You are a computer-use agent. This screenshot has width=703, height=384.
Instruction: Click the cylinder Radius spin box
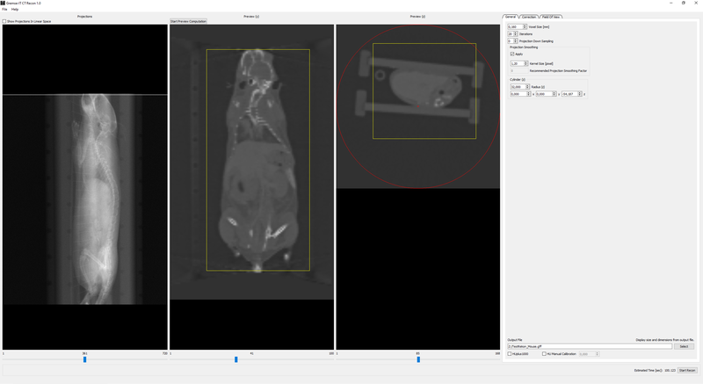click(x=519, y=87)
